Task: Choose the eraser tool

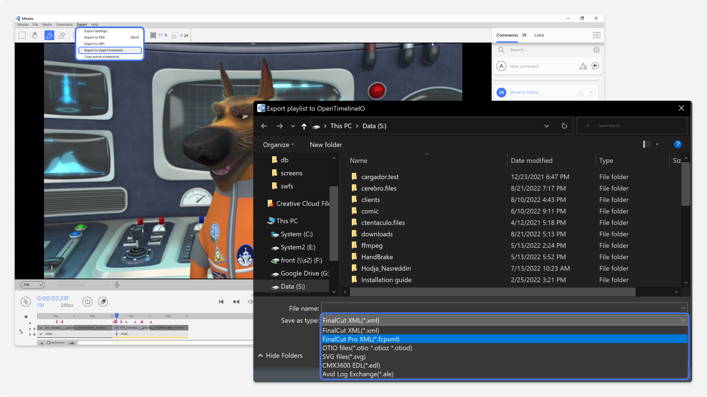Action: pos(62,35)
